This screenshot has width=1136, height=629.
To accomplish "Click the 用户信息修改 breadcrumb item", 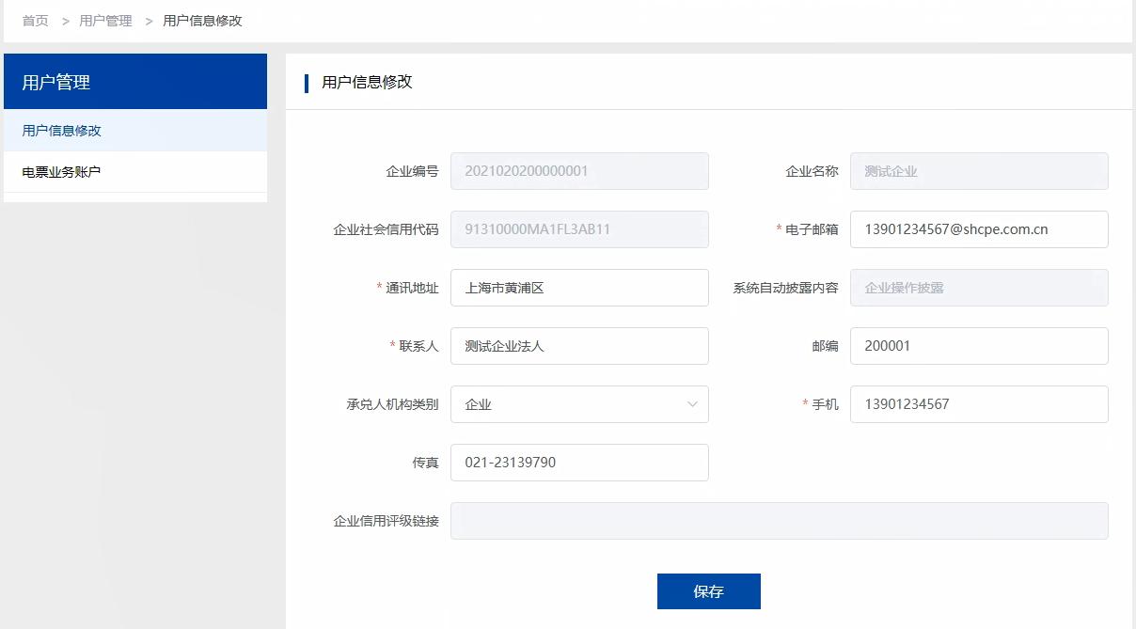I will [x=202, y=20].
